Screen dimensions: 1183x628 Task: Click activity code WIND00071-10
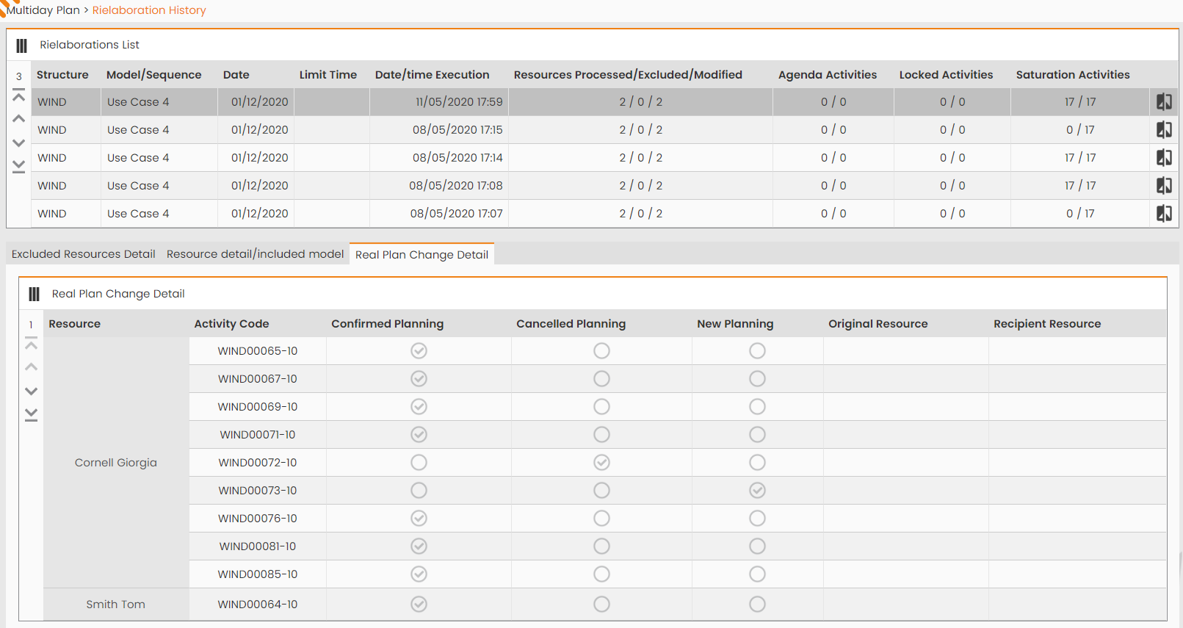pyautogui.click(x=258, y=435)
